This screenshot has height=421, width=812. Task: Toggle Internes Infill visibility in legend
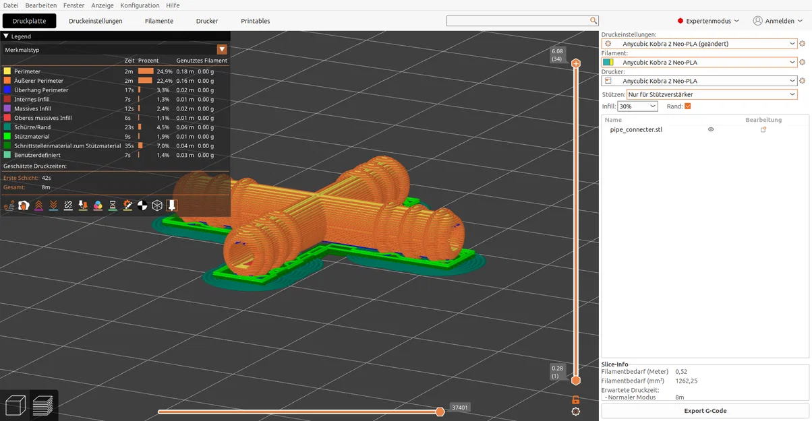click(x=115, y=99)
